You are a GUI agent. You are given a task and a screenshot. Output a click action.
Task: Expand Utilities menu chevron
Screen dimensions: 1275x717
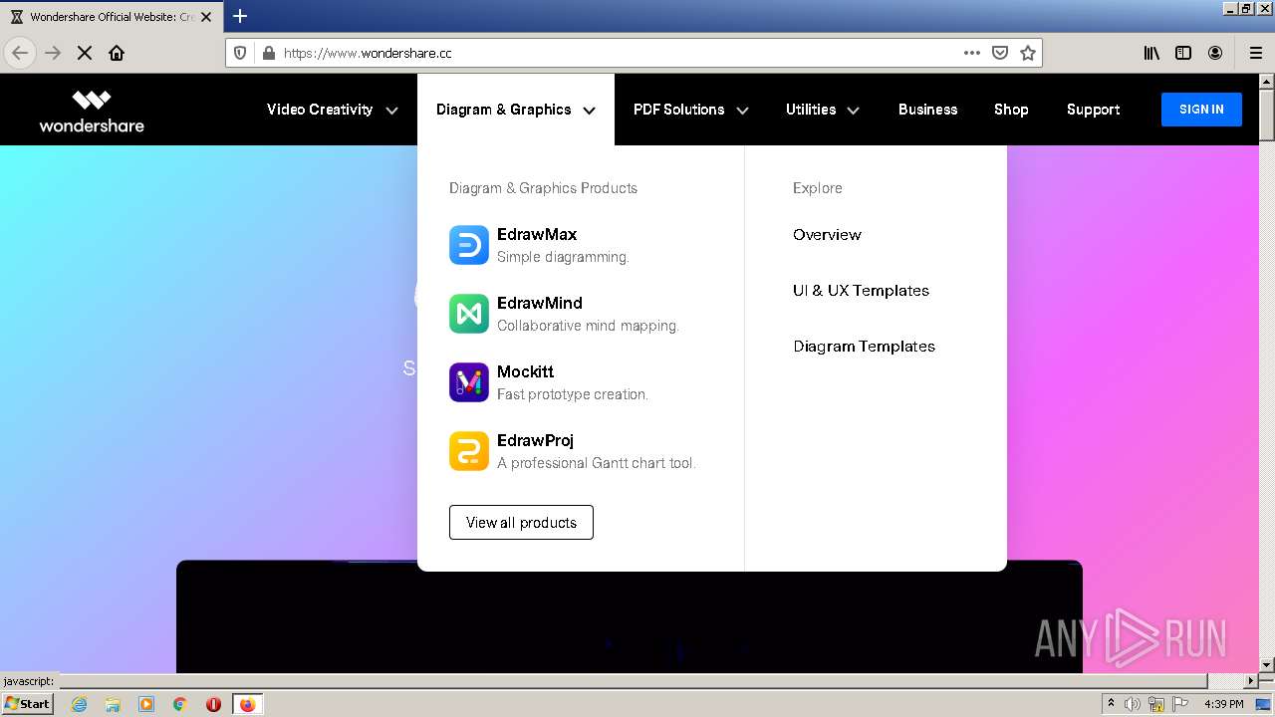(x=853, y=111)
